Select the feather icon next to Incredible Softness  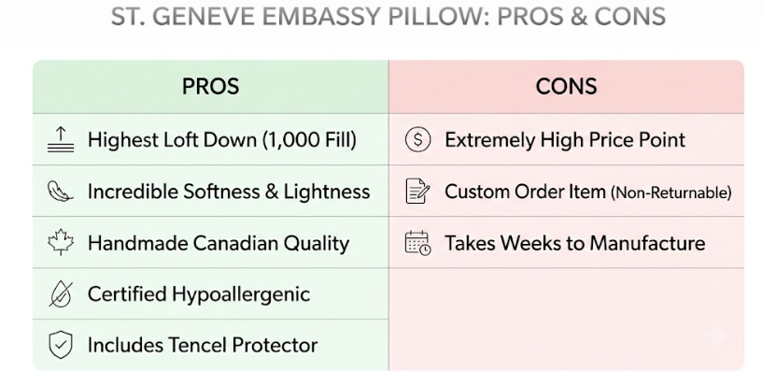[x=61, y=191]
